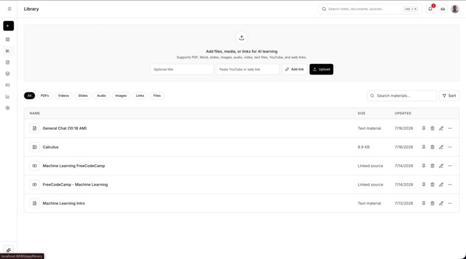
Task: Open the General Chat (10:18 AM) item
Action: coord(65,128)
